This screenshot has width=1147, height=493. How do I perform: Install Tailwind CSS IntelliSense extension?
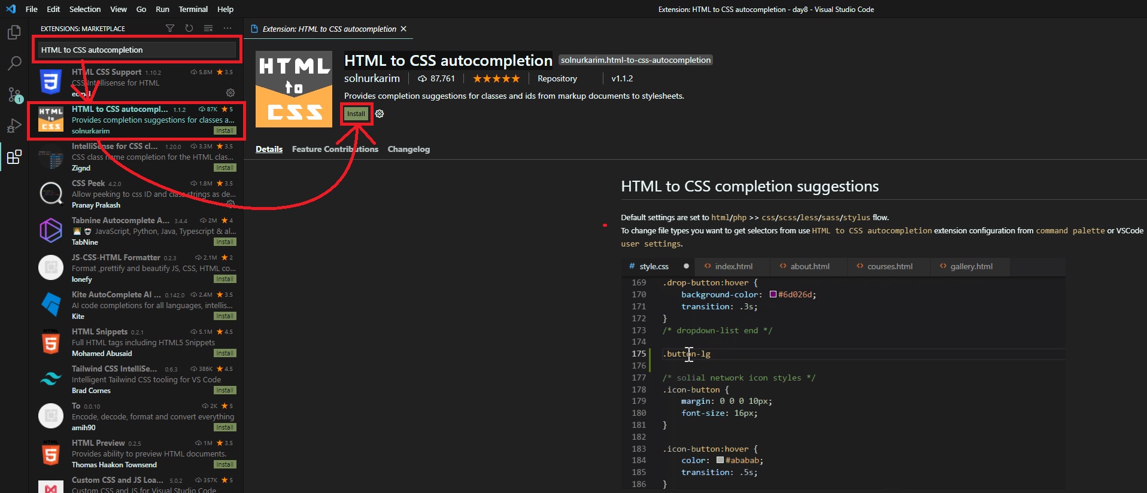[225, 391]
